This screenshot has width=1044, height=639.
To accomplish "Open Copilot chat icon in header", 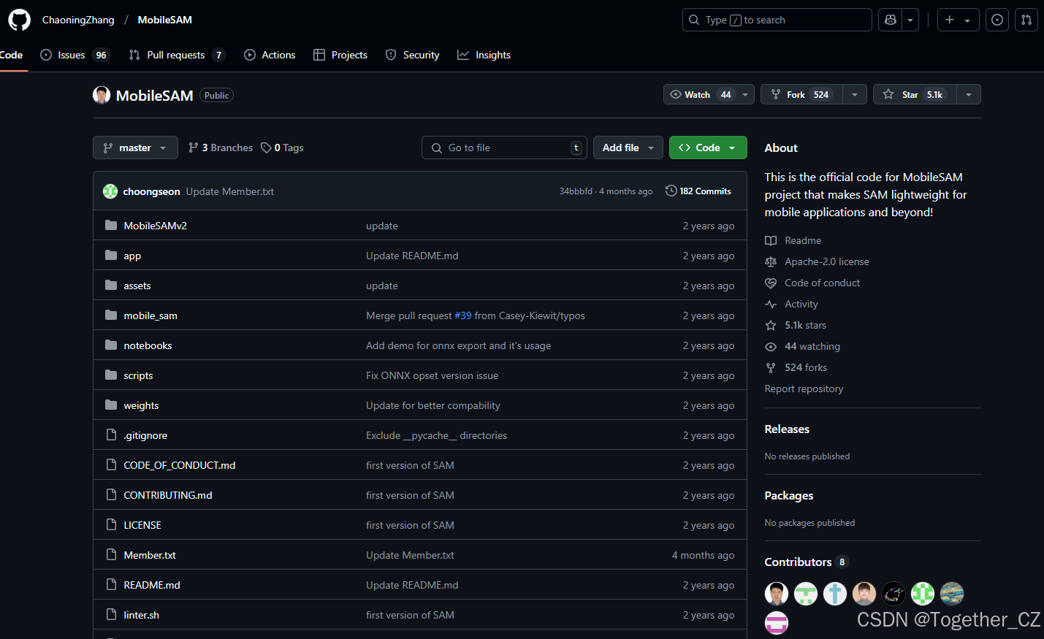I will [x=891, y=20].
